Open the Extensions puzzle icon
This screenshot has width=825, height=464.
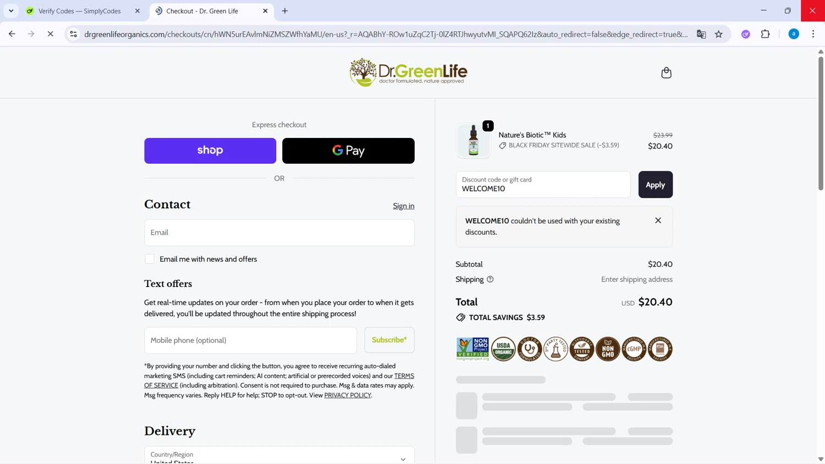[x=766, y=34]
